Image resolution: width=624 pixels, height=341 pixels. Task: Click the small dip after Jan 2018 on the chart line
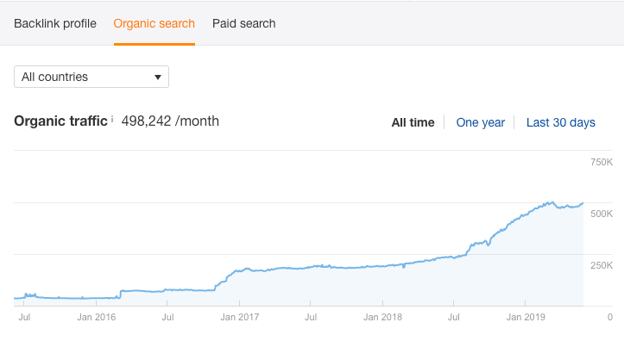tap(404, 267)
